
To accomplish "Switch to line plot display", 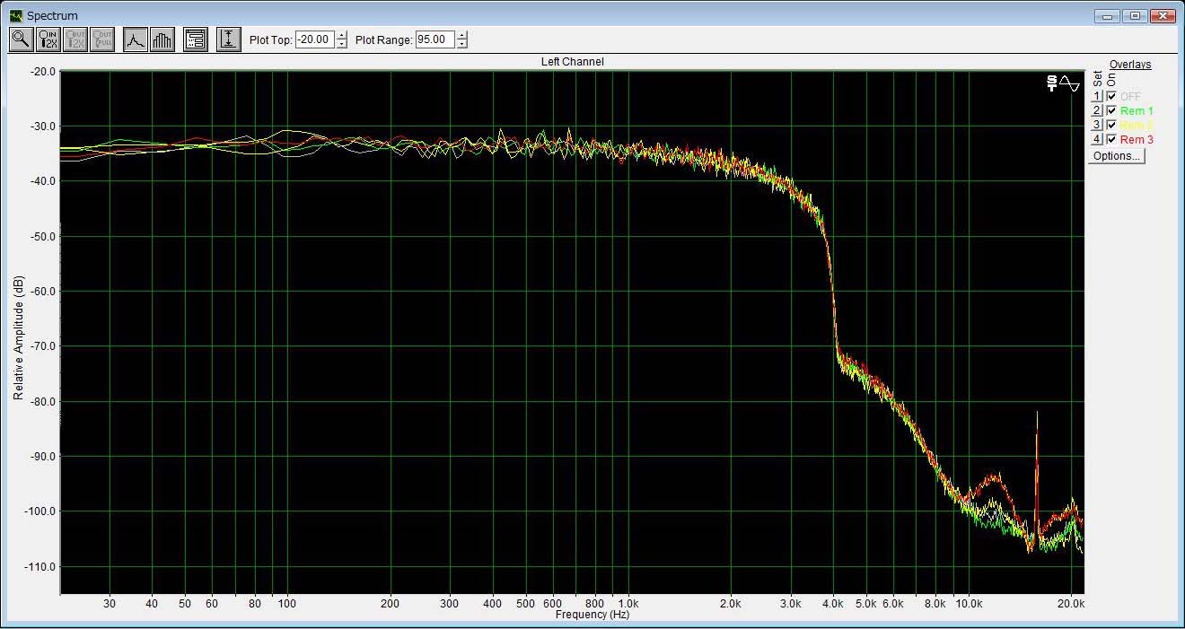I will click(136, 39).
